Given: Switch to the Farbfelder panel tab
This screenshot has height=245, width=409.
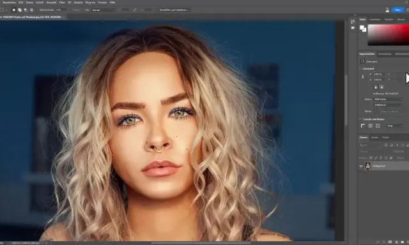Looking at the screenshot, I should (375, 20).
